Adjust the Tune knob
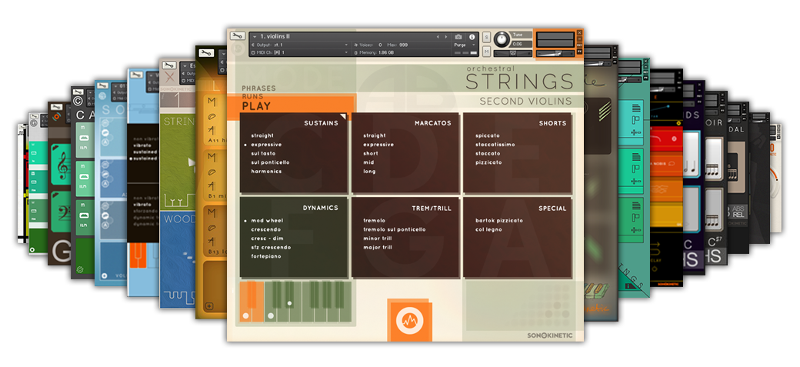The image size is (800, 367). click(502, 38)
